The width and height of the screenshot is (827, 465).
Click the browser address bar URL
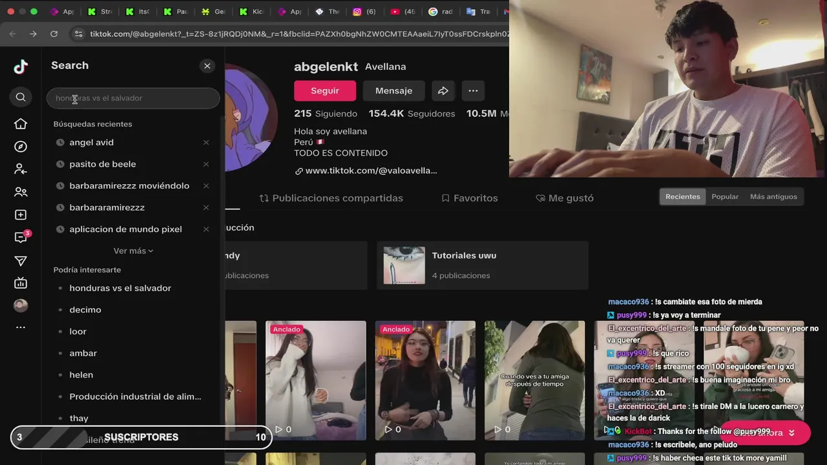tap(298, 34)
